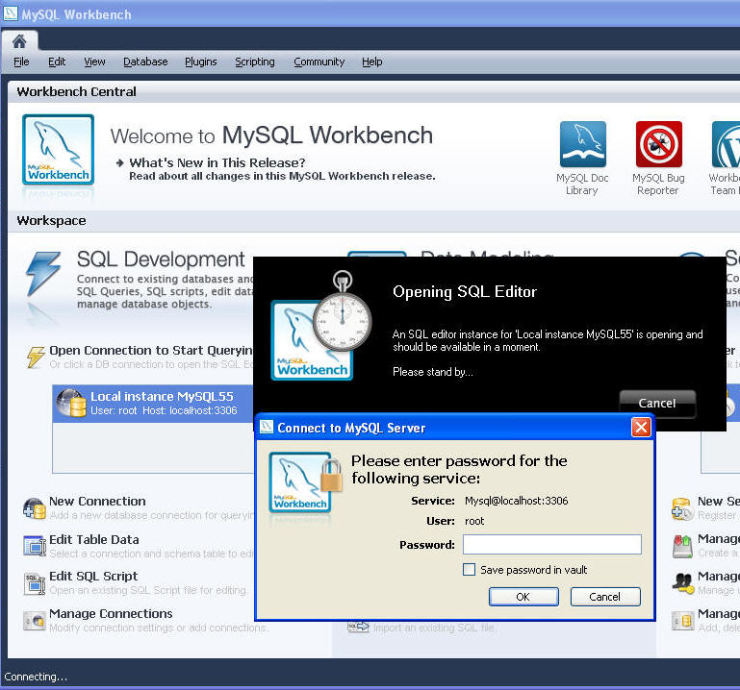Open the View menu

click(x=94, y=62)
